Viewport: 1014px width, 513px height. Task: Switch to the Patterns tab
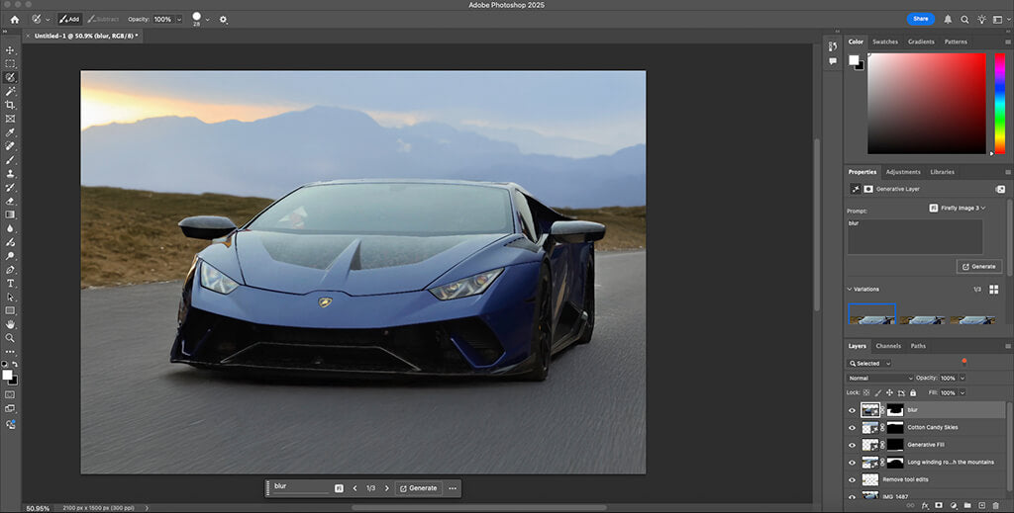[956, 42]
